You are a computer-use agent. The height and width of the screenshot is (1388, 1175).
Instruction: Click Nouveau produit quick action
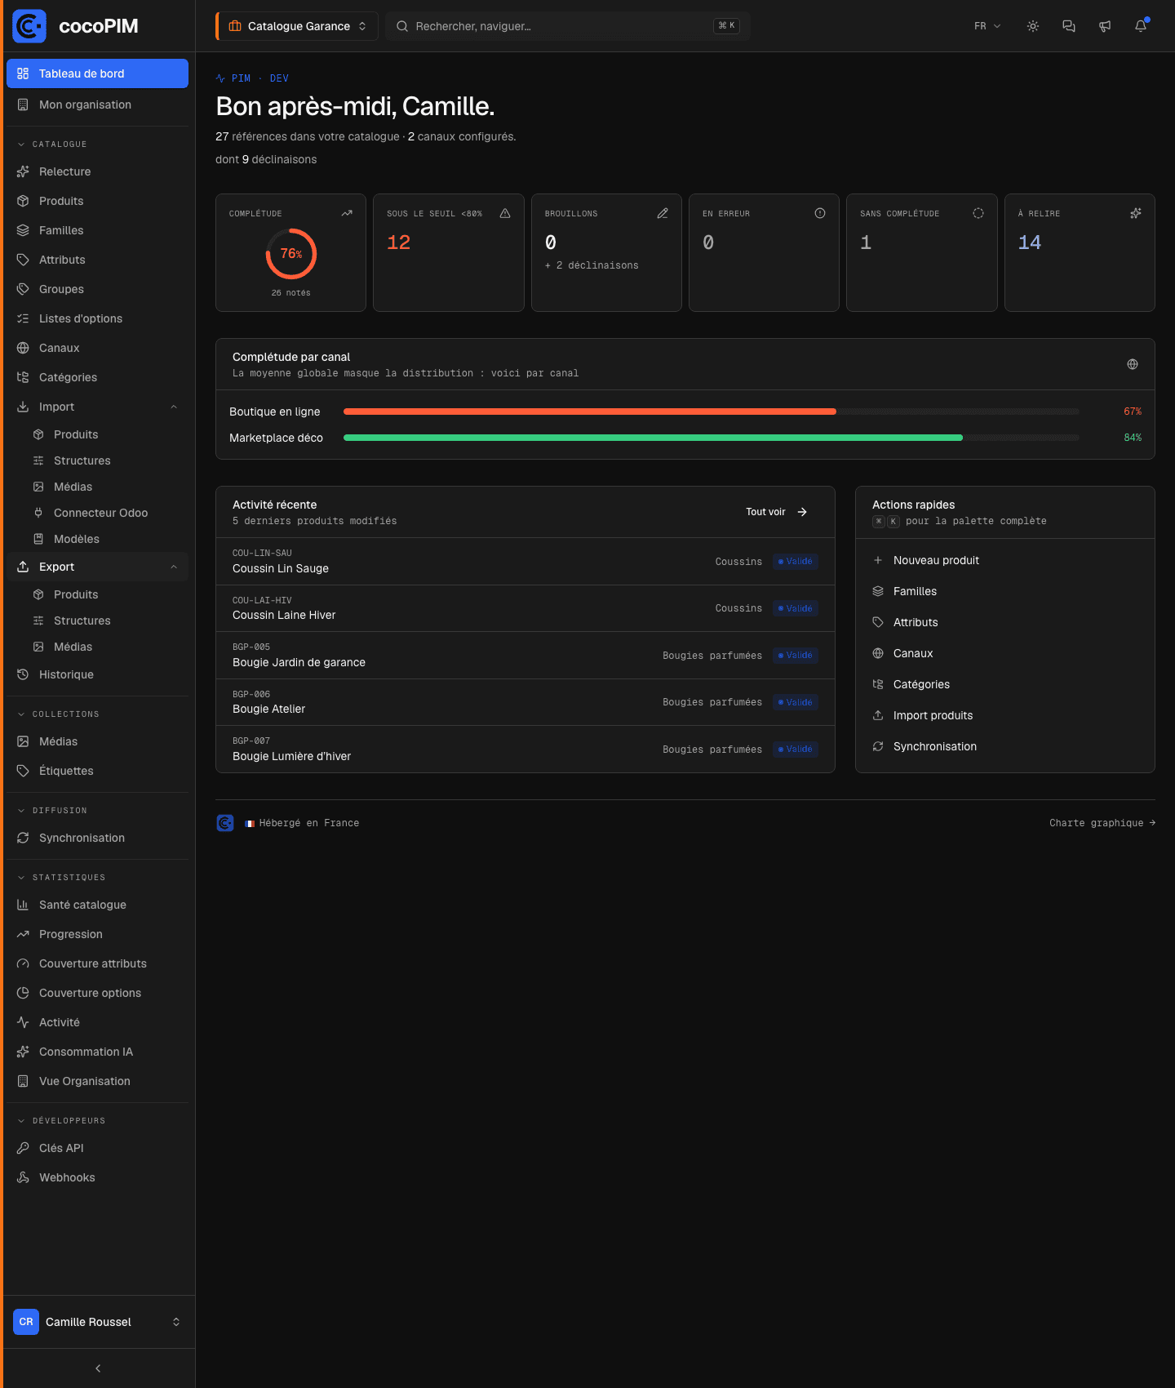coord(1004,560)
